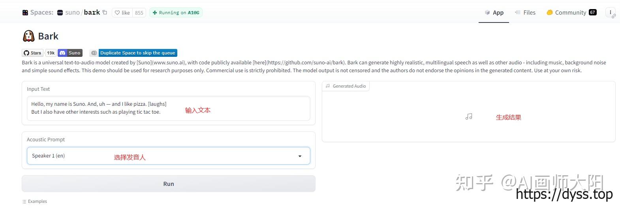Switch to the App tab
The image size is (620, 208).
494,13
